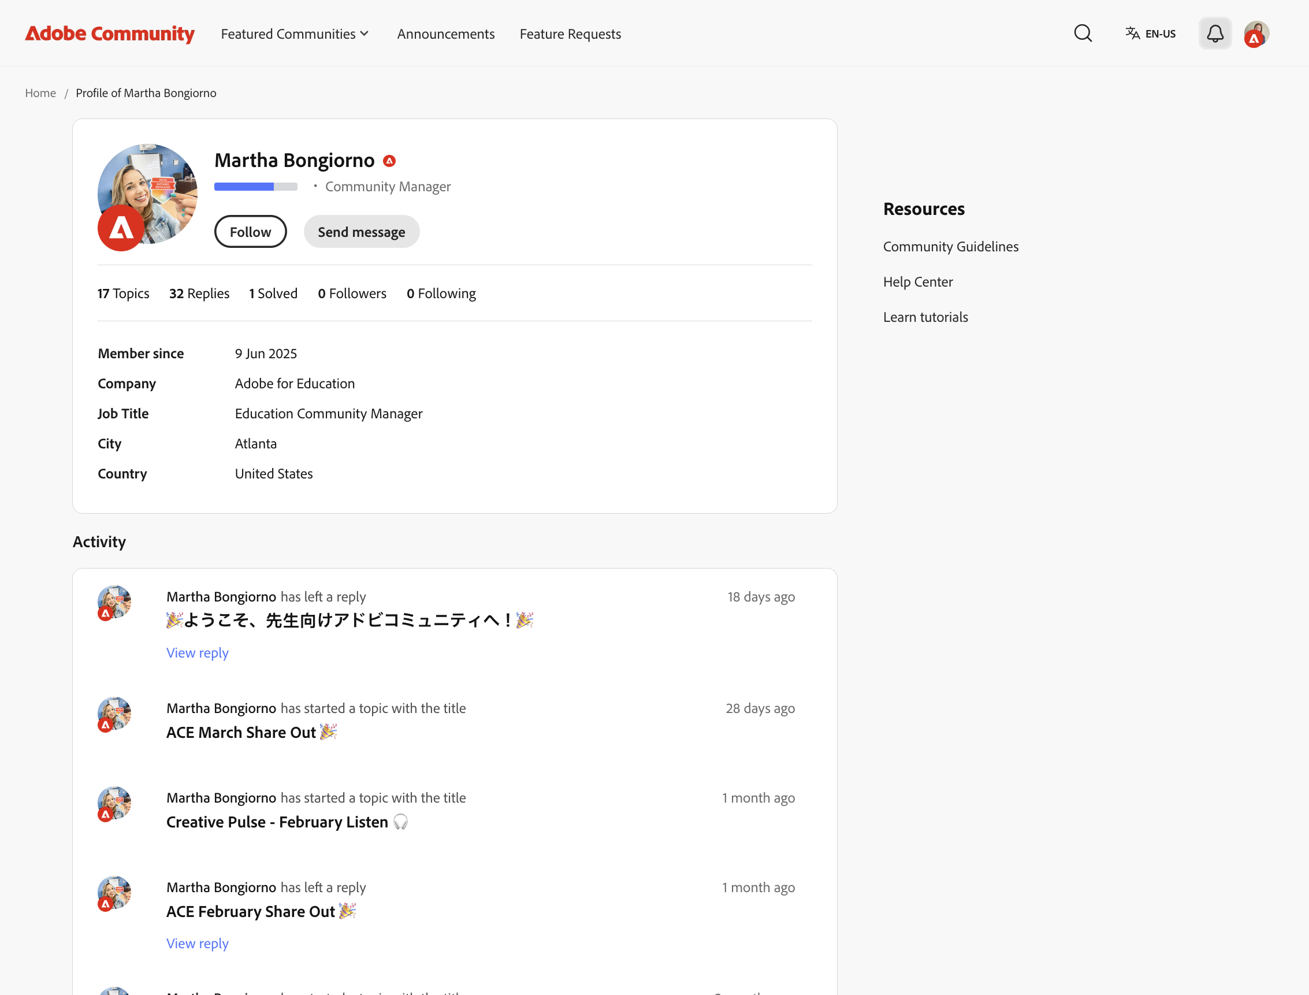Click the Adobe Community logo

110,33
